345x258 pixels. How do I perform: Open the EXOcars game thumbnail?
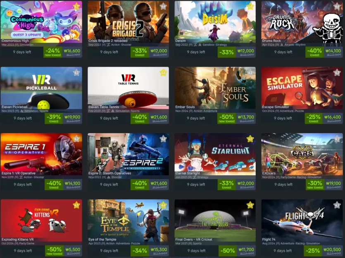click(302, 154)
